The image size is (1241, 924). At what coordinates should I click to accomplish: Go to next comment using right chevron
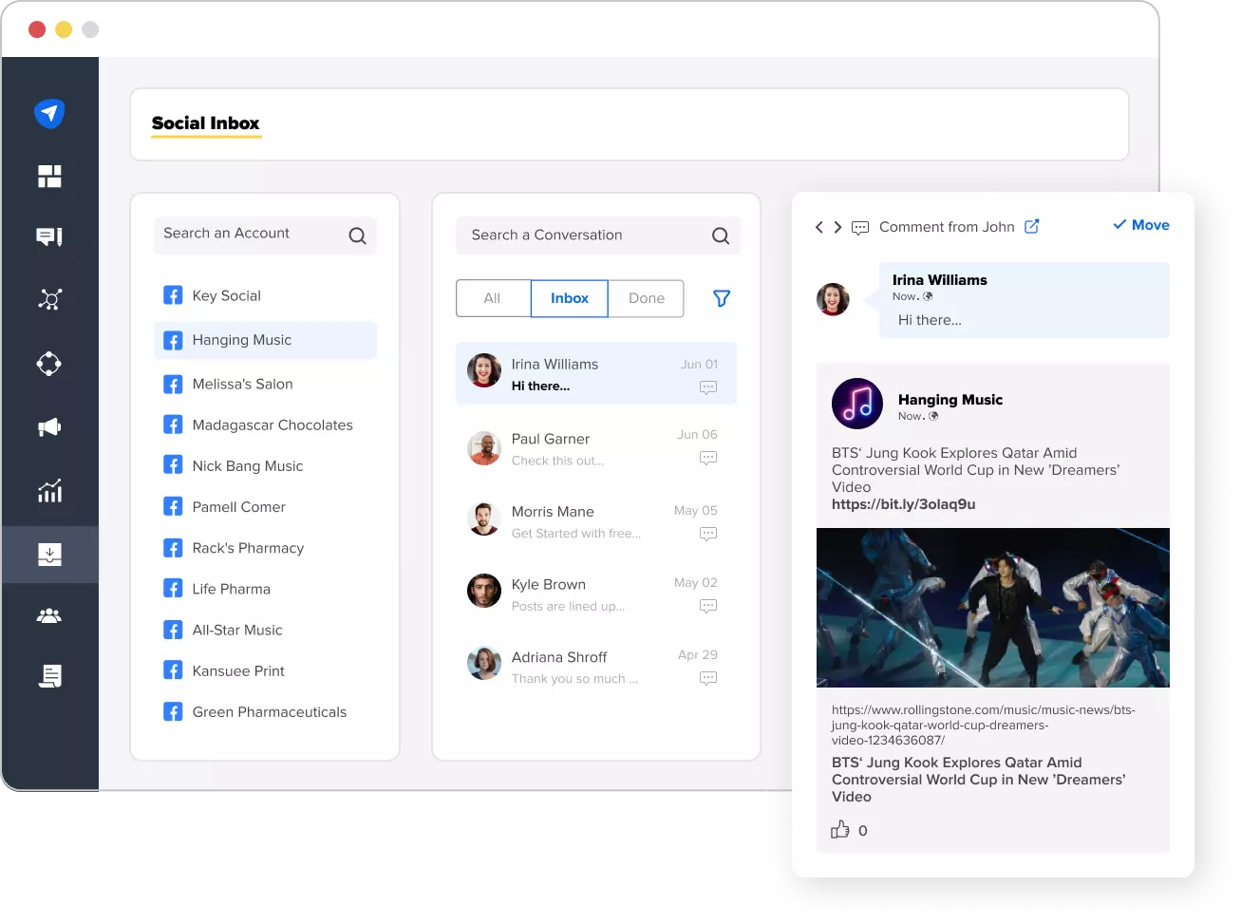click(x=837, y=227)
